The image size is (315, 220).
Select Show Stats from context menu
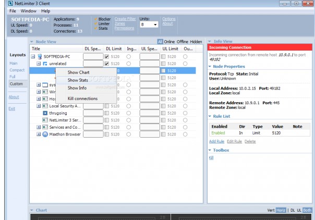tap(78, 80)
